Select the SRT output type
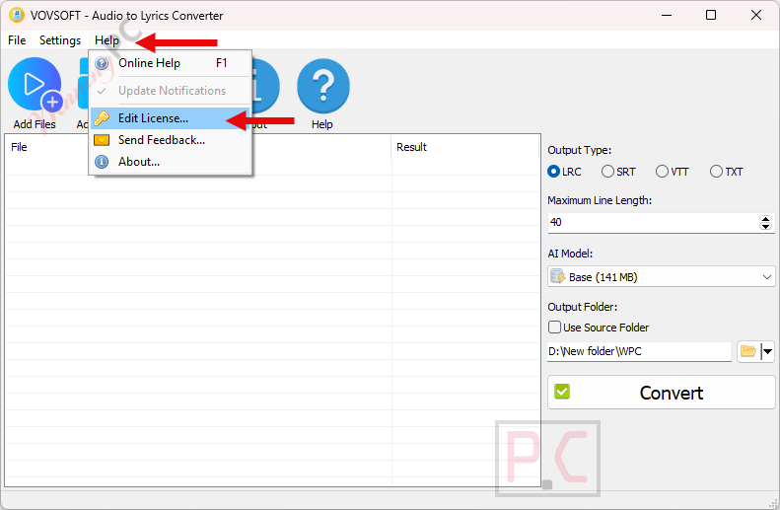Screen dimensions: 780x510 click(x=618, y=172)
